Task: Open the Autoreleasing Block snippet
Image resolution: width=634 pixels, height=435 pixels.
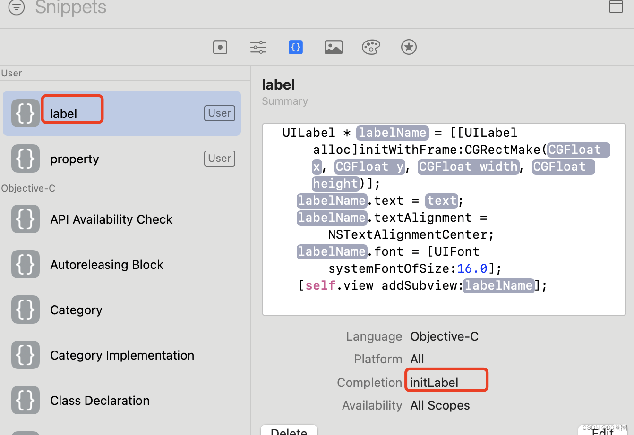Action: click(x=107, y=264)
